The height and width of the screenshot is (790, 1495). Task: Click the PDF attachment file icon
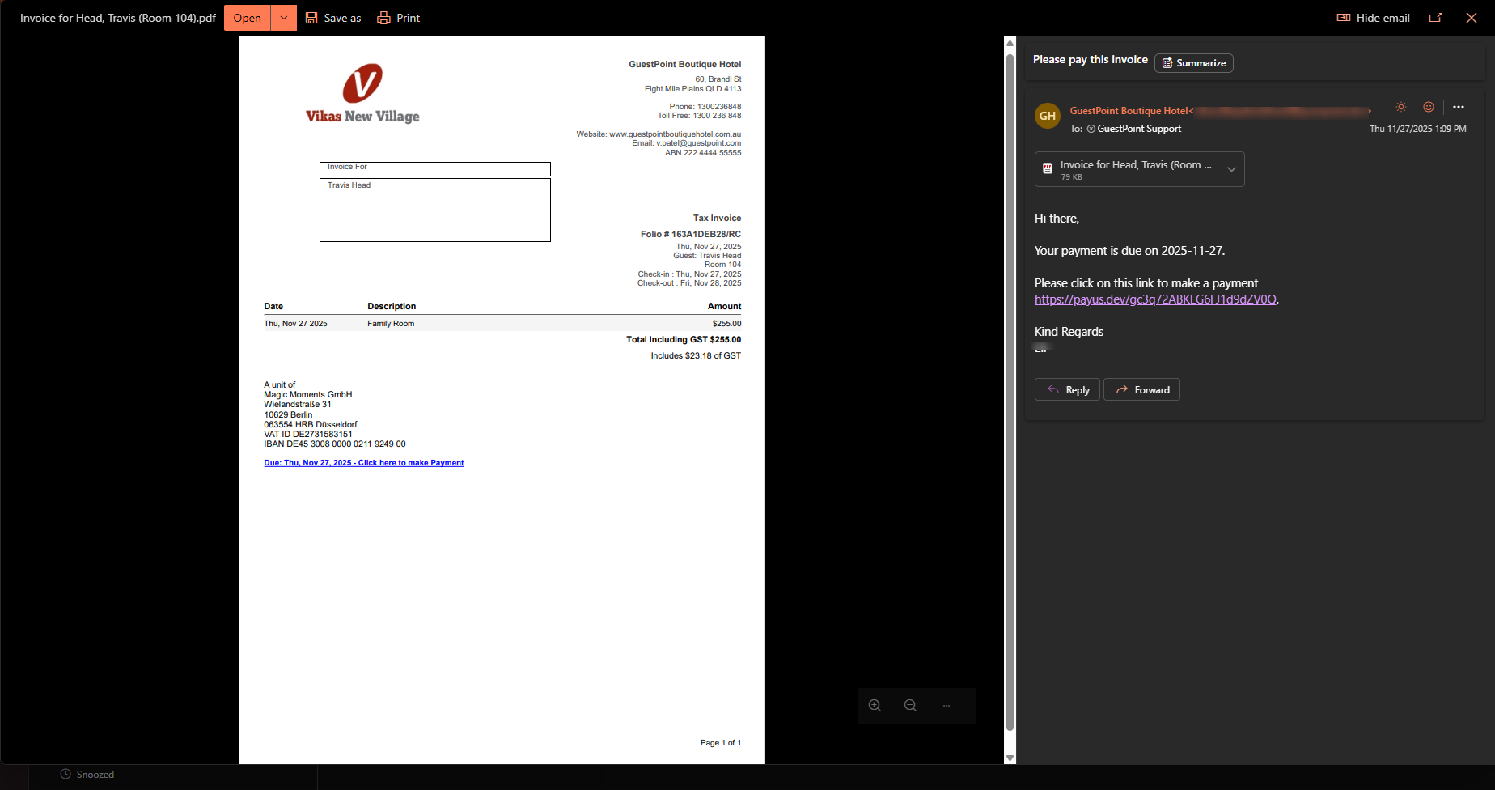point(1048,169)
